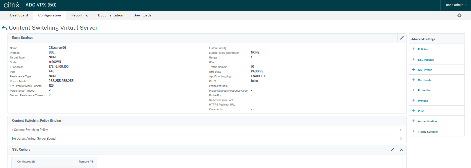Click the HTTPS Redirect URL label
The image size is (471, 168).
pos(222,105)
